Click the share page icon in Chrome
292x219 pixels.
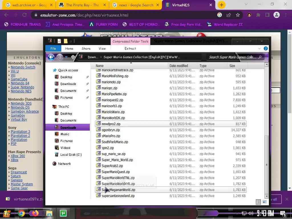coord(229,15)
